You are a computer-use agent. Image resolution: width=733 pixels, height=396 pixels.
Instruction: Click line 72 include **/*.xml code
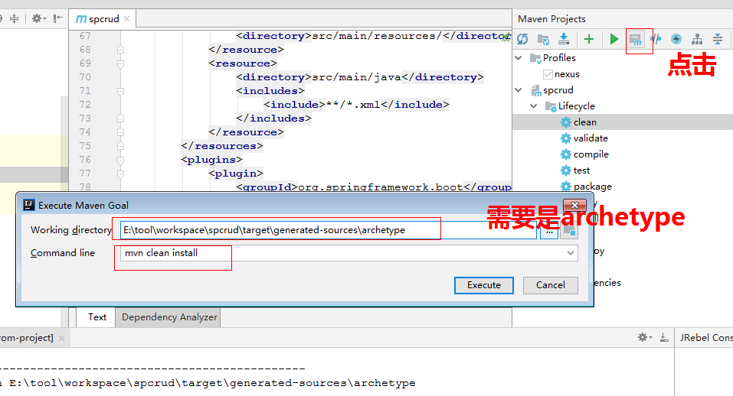coord(356,105)
